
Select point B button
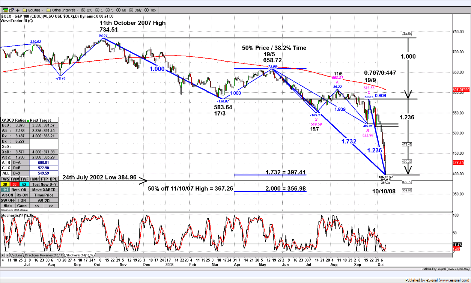[x=9, y=163]
